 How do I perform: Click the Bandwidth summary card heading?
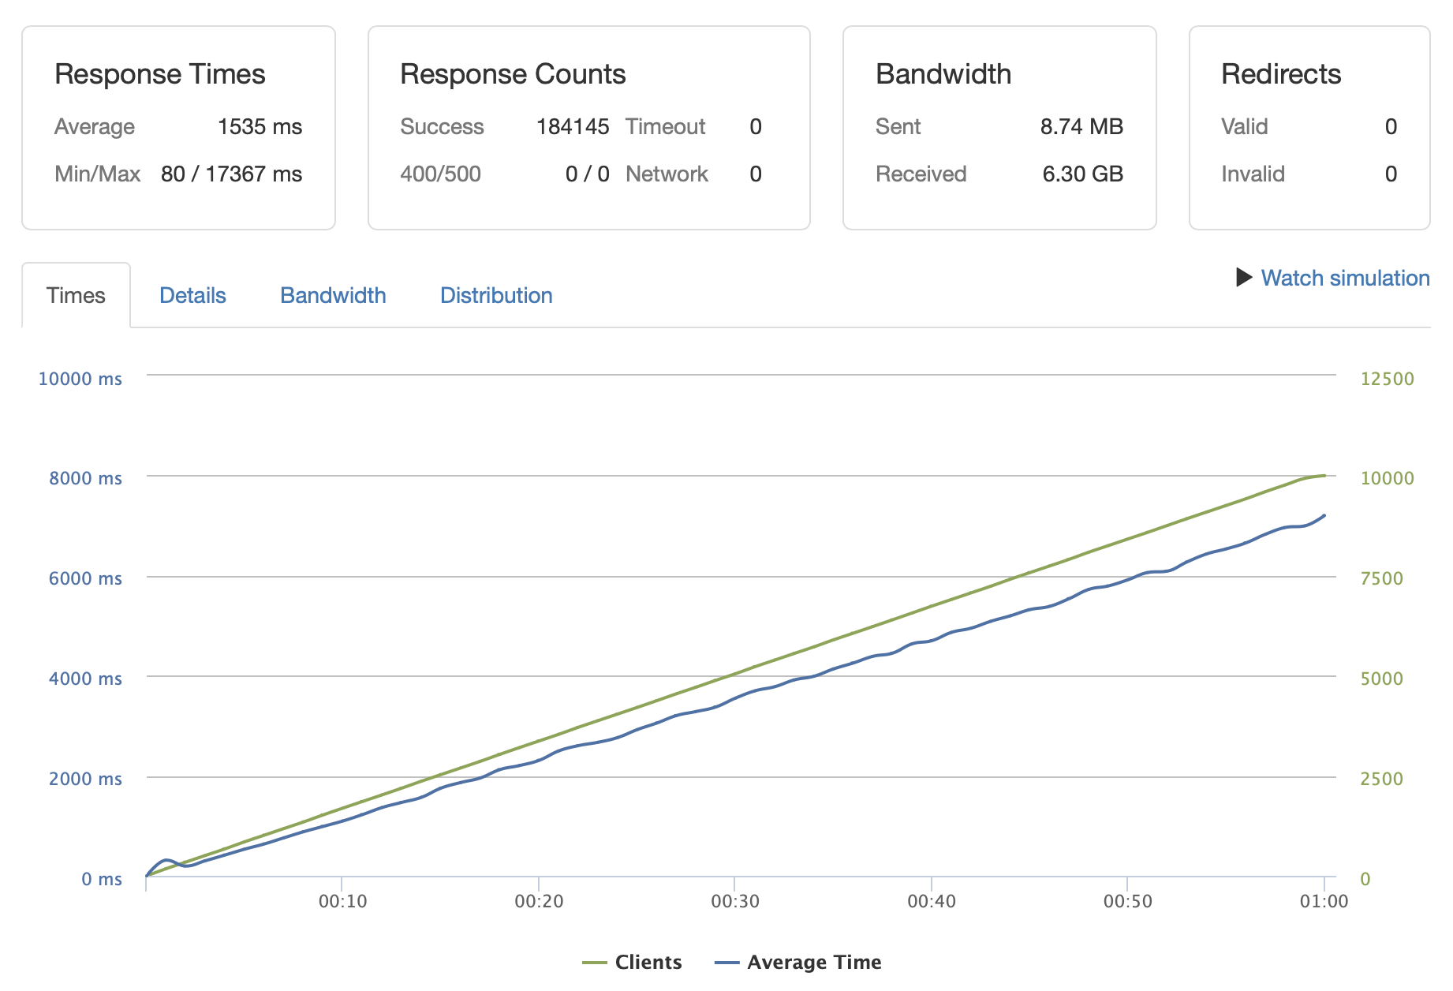pyautogui.click(x=943, y=74)
